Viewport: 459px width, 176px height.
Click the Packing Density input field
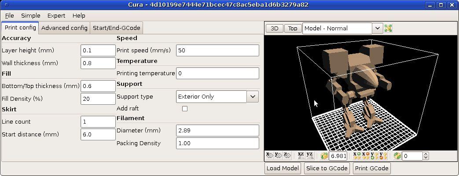click(x=217, y=143)
